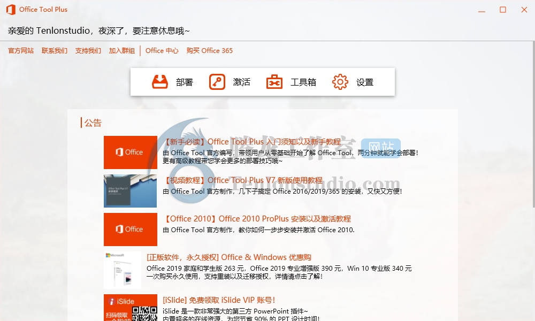The height and width of the screenshot is (321, 535).
Task: Click the orange Office thumbnail for Office 2010
Action: [x=131, y=230]
